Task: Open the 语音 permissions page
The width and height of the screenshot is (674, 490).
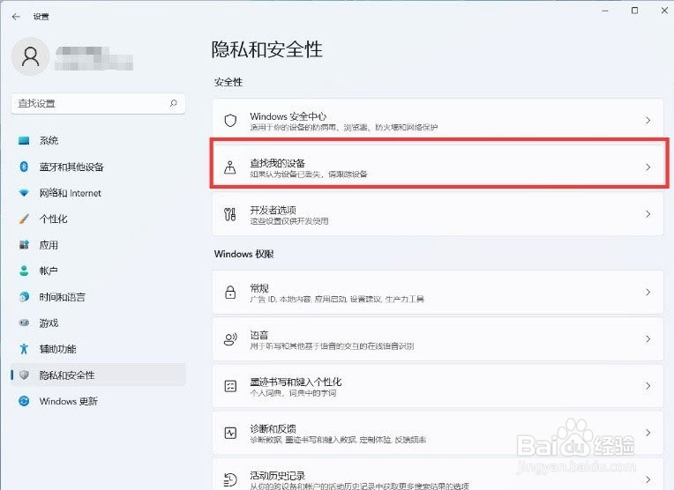Action: tap(438, 338)
